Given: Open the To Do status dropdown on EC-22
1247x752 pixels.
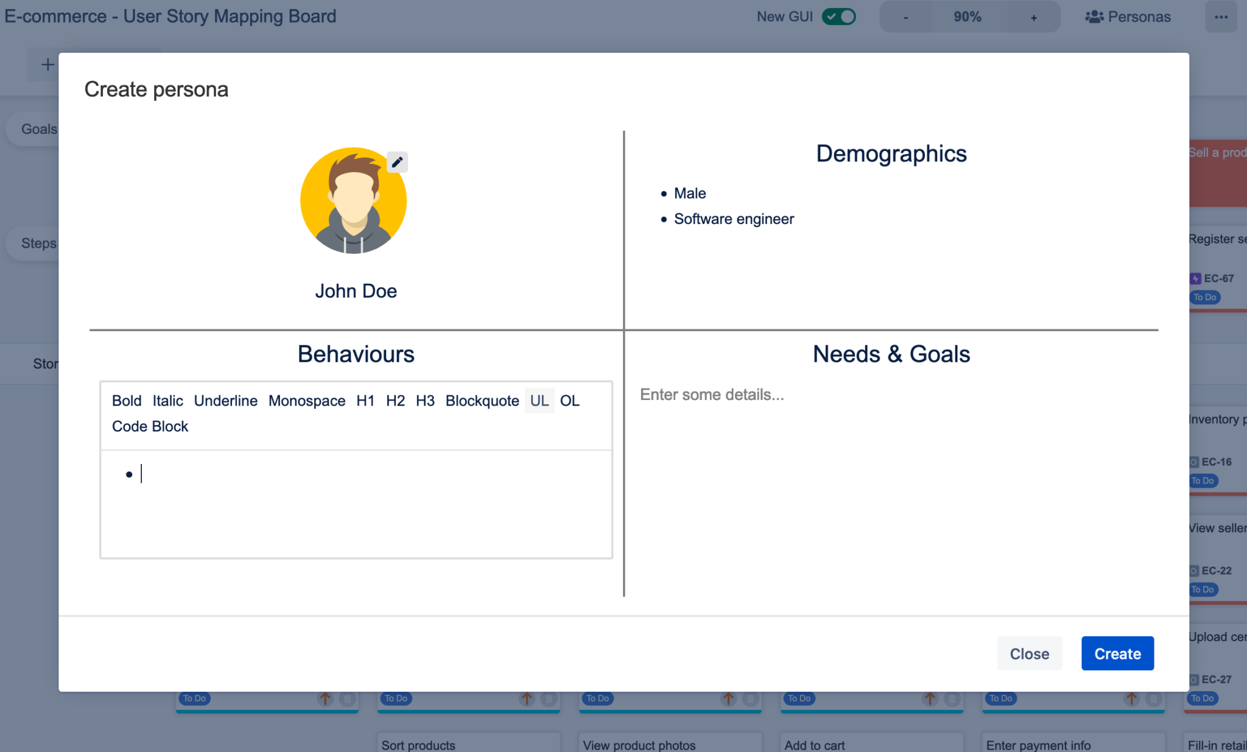Looking at the screenshot, I should 1203,589.
